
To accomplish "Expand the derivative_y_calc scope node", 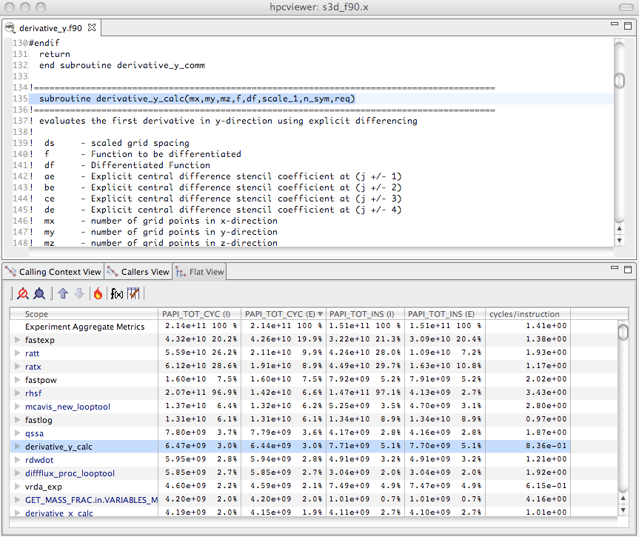I will point(18,447).
